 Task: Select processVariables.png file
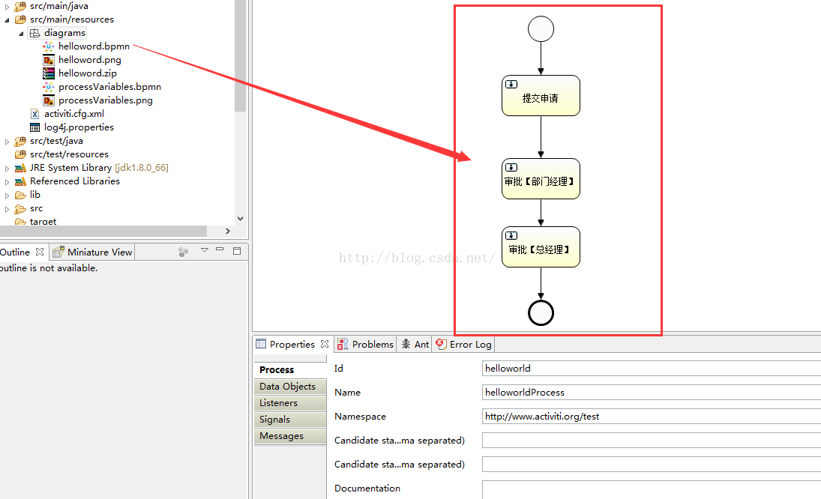[x=105, y=100]
